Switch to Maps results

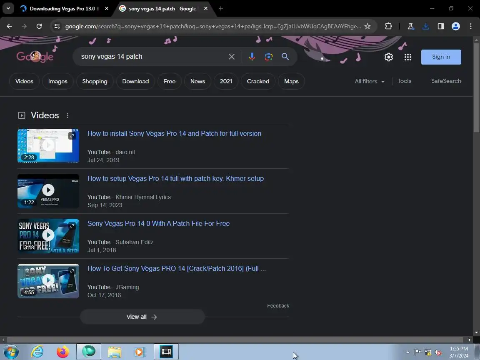pyautogui.click(x=291, y=81)
